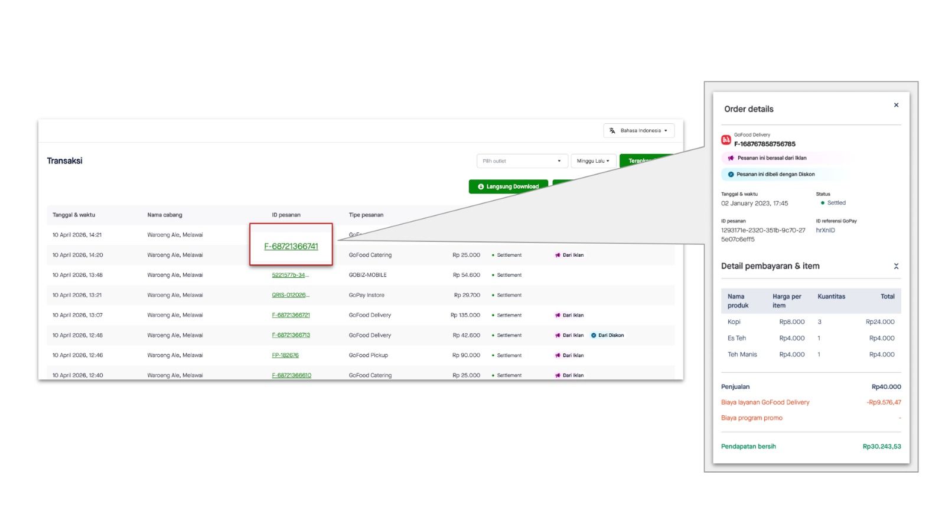Click the 'Settled' status in Order details

(x=833, y=203)
